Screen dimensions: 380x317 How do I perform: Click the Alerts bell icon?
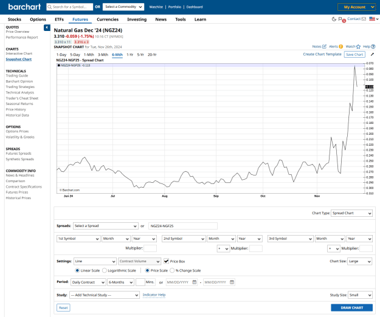[x=340, y=47]
